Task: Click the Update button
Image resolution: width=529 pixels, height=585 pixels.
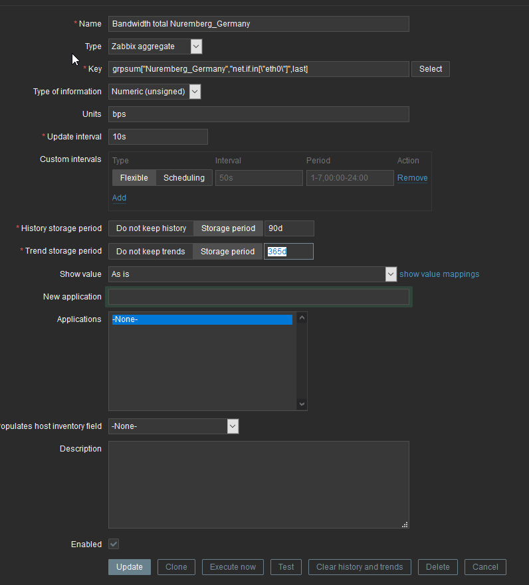Action: point(130,567)
